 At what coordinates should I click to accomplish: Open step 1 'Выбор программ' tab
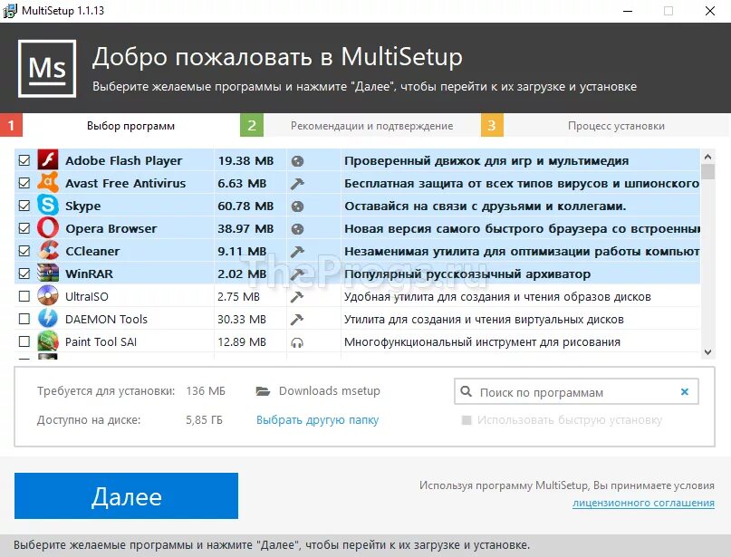(130, 126)
